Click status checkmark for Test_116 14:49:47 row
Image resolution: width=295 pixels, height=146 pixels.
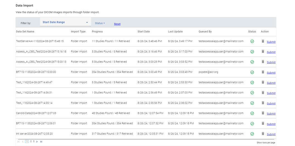pos(252,83)
